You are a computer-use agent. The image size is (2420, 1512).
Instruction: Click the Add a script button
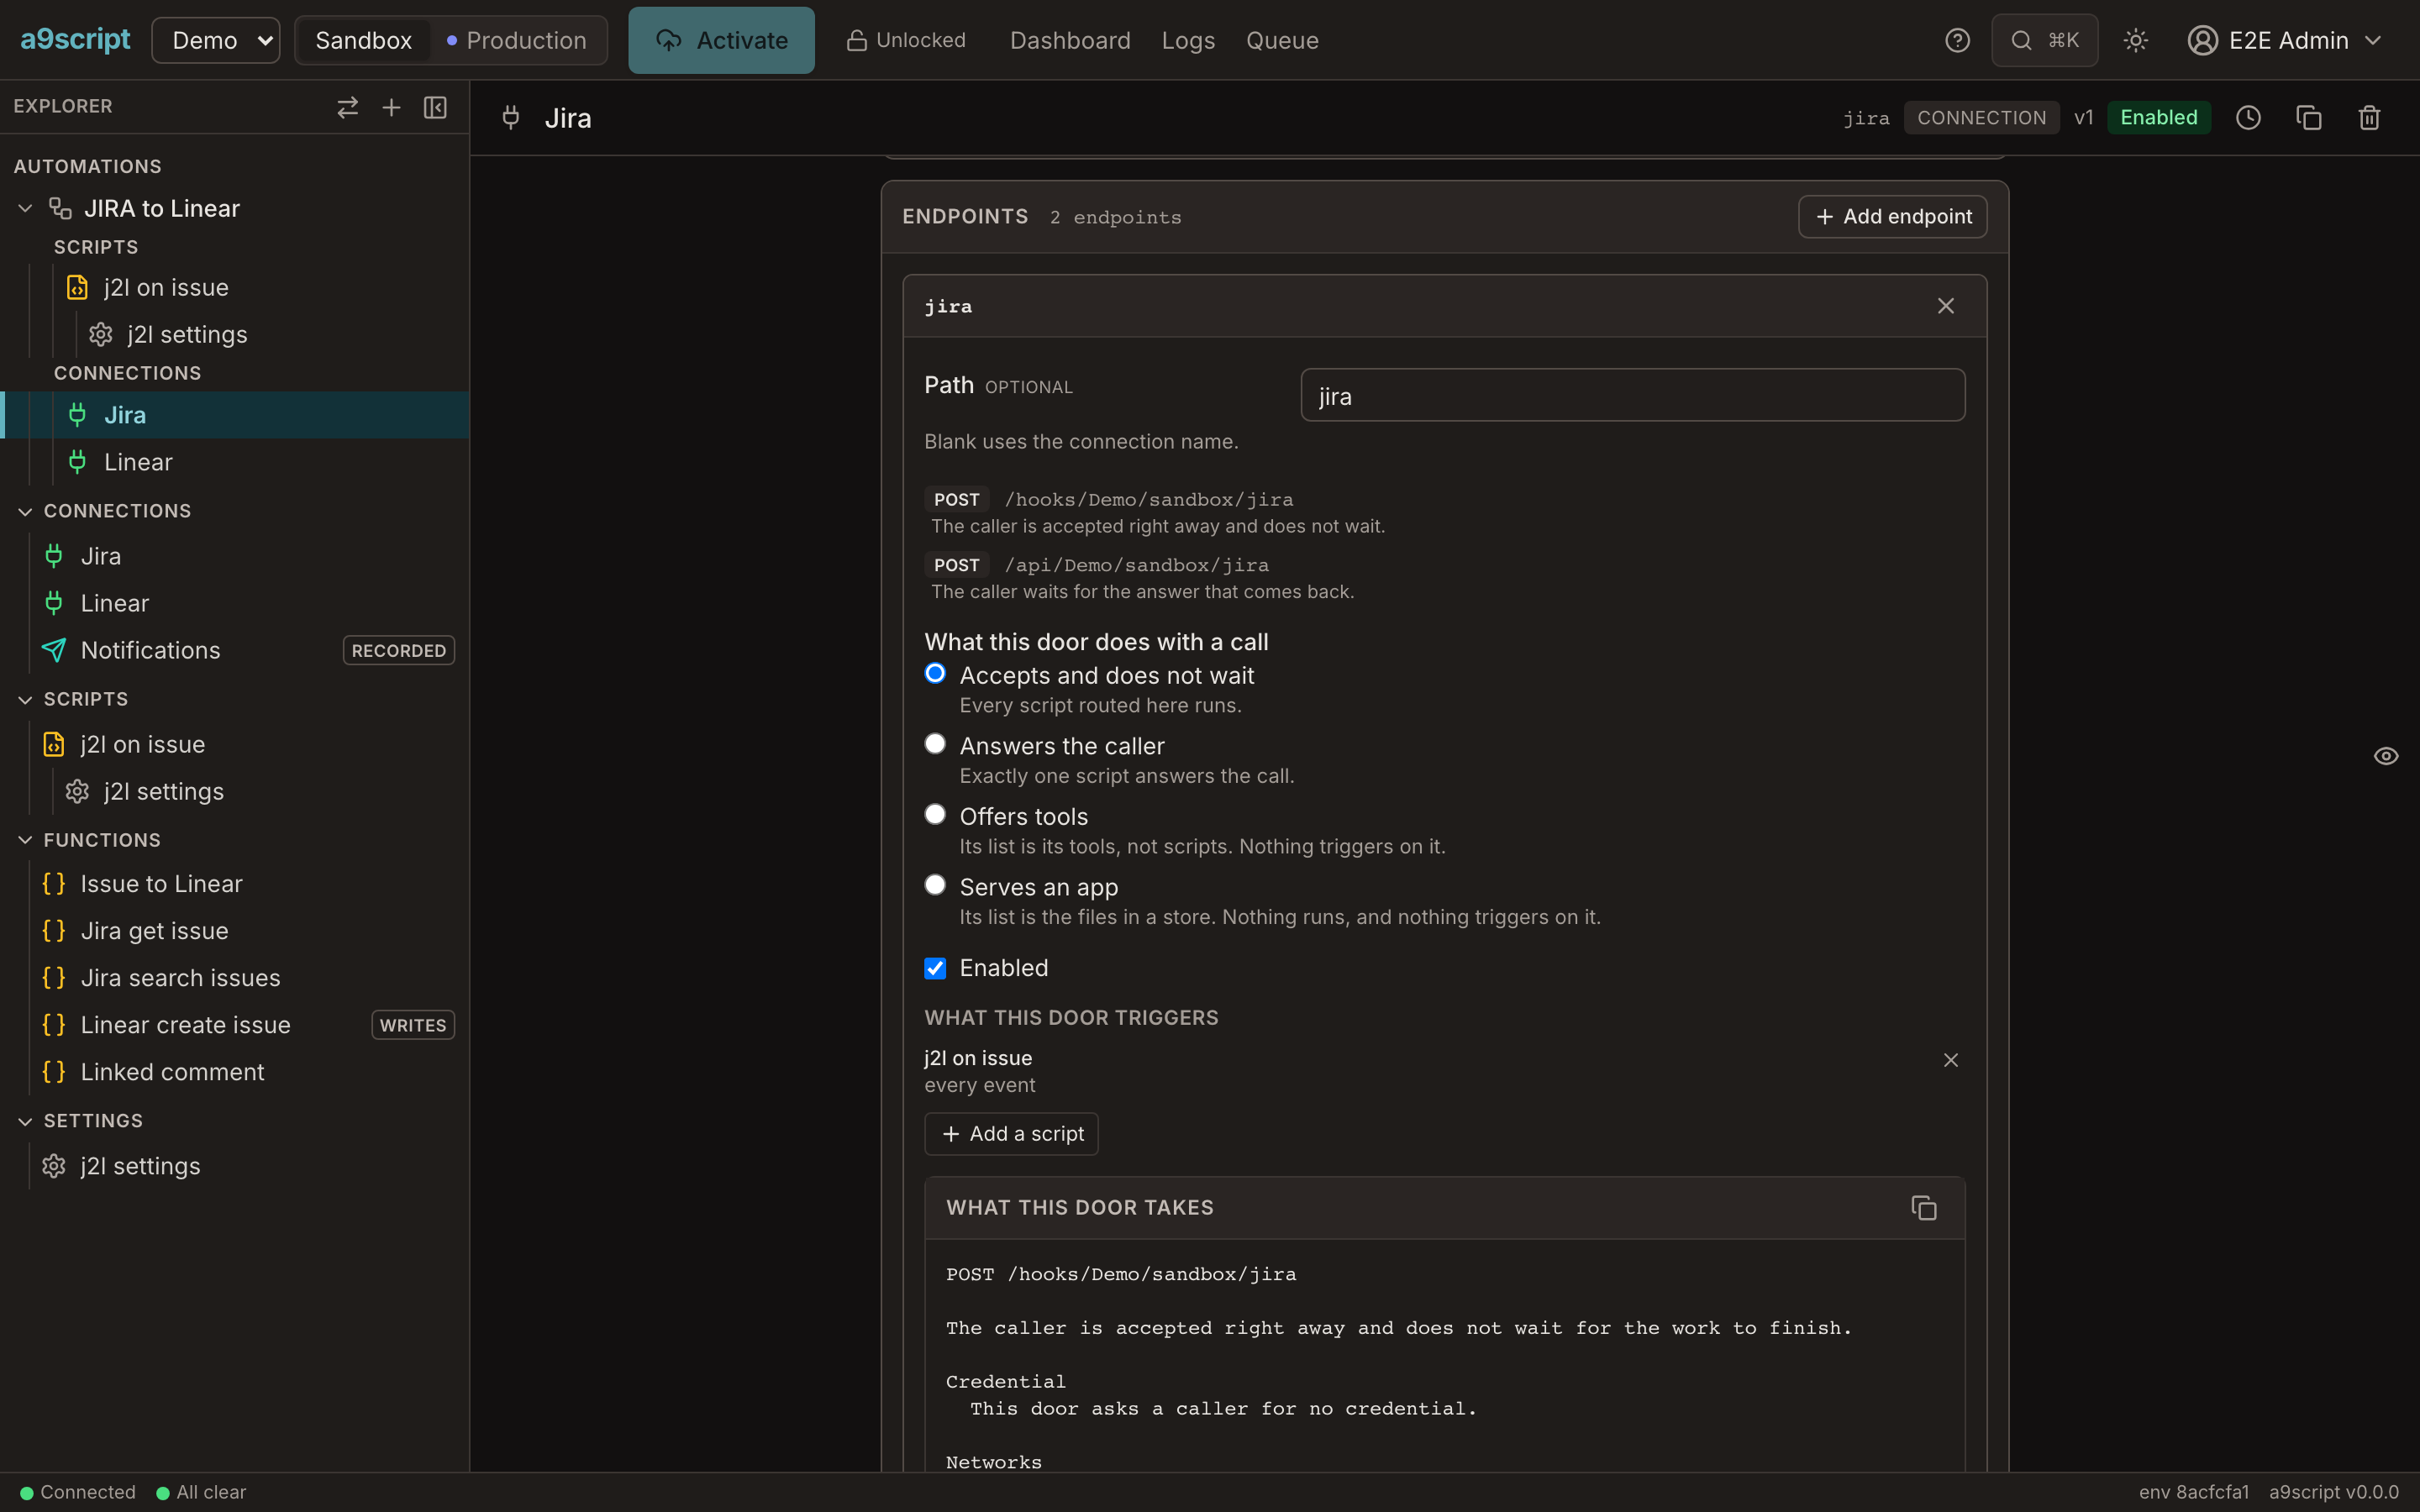coord(1011,1134)
